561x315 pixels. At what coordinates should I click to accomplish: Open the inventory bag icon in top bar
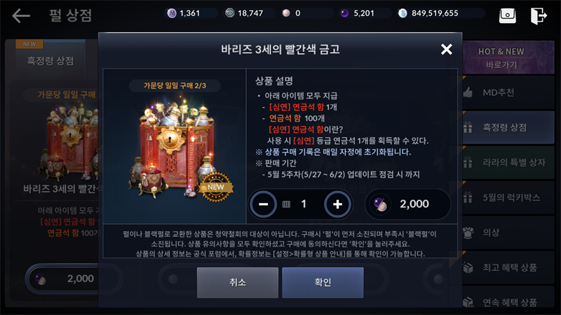tap(507, 15)
